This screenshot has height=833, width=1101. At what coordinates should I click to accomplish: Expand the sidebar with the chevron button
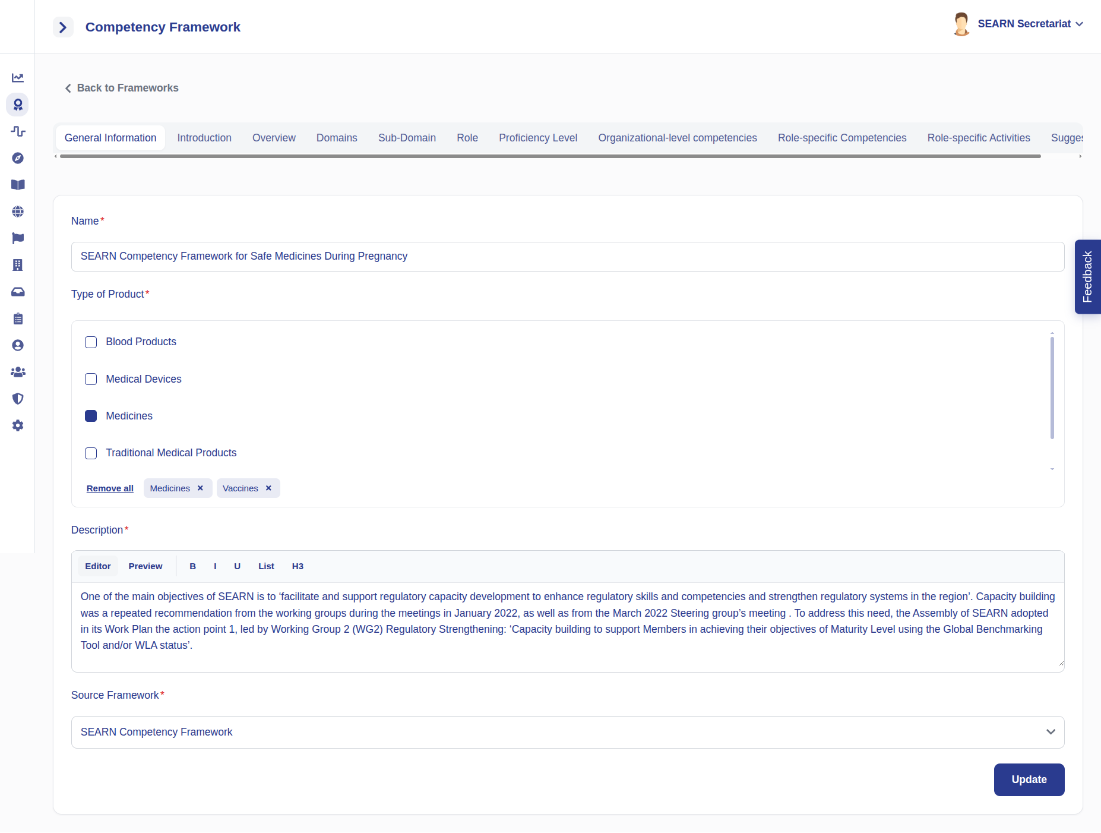click(x=63, y=27)
